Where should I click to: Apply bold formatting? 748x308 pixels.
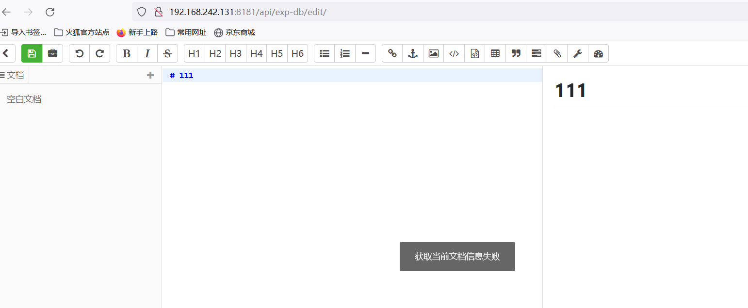click(127, 53)
